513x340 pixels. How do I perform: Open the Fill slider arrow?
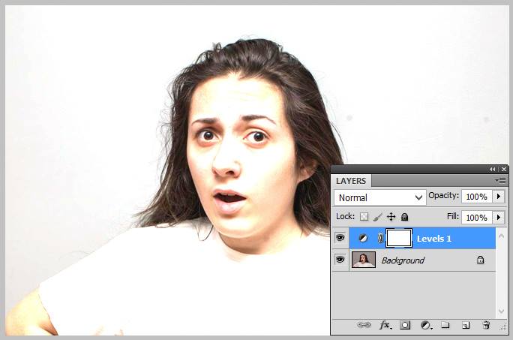[499, 217]
